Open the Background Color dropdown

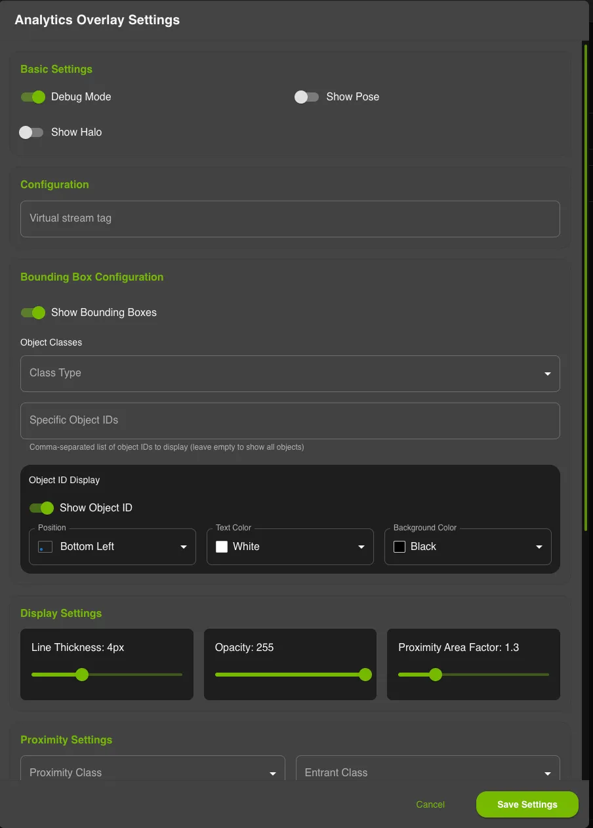coord(468,547)
